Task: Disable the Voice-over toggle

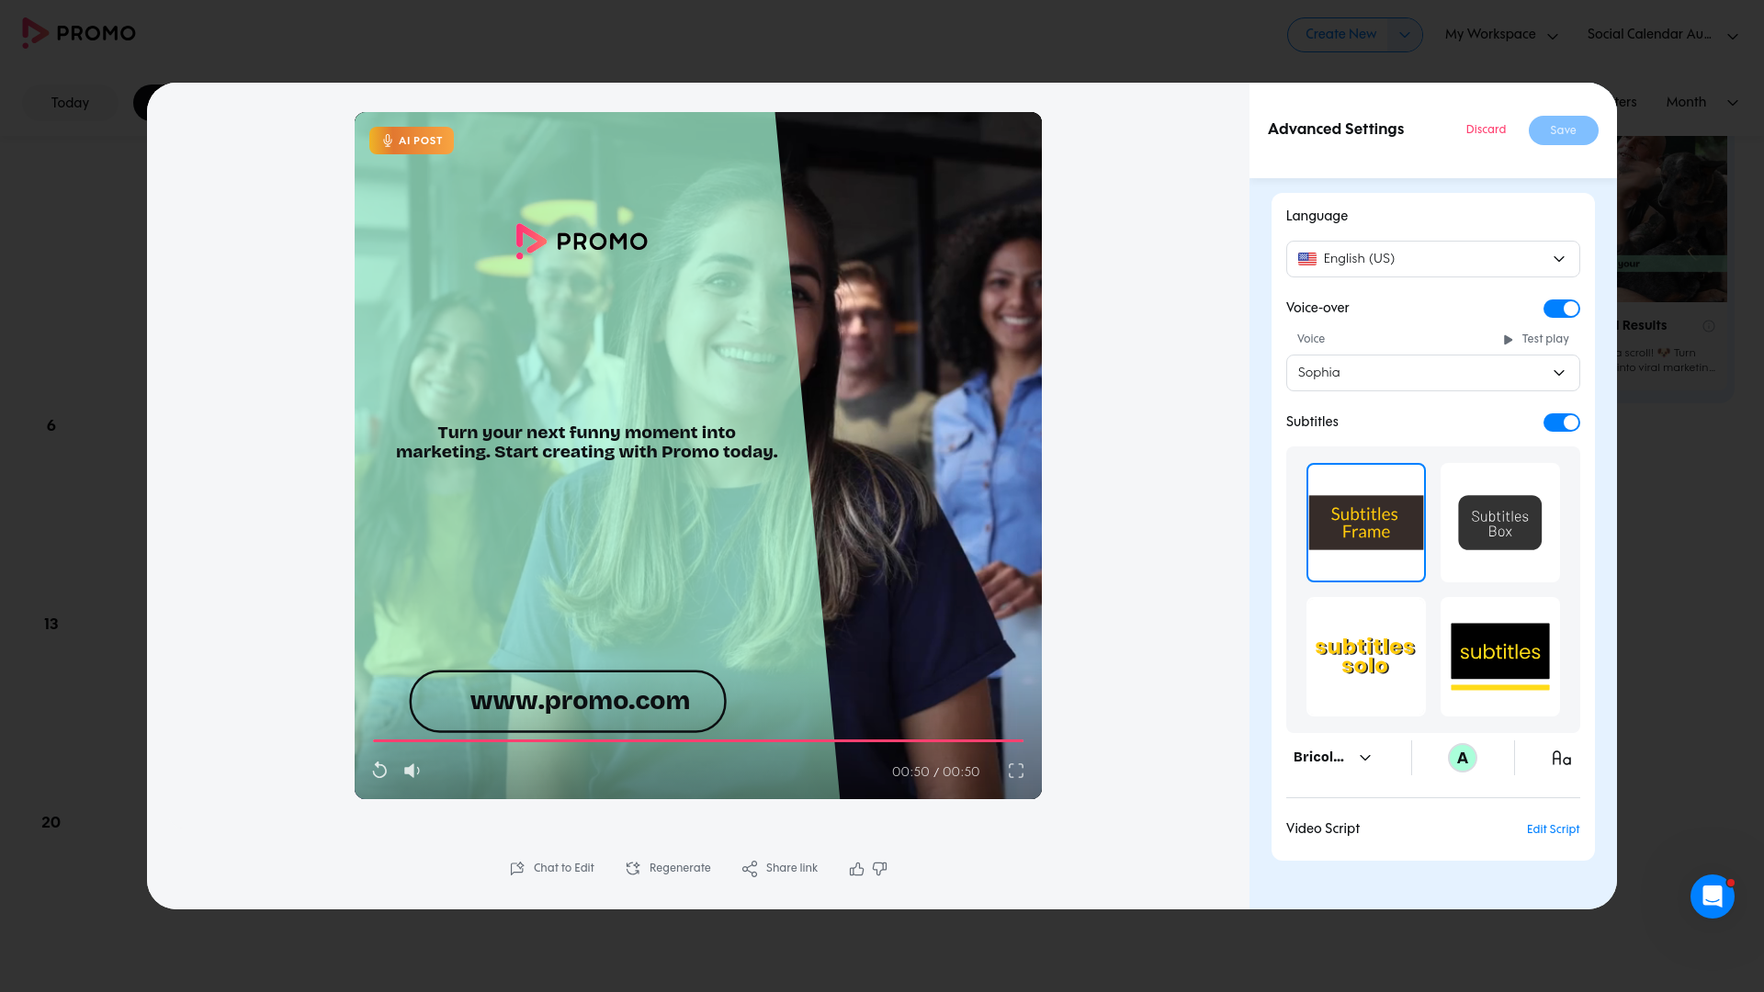Action: pos(1561,309)
